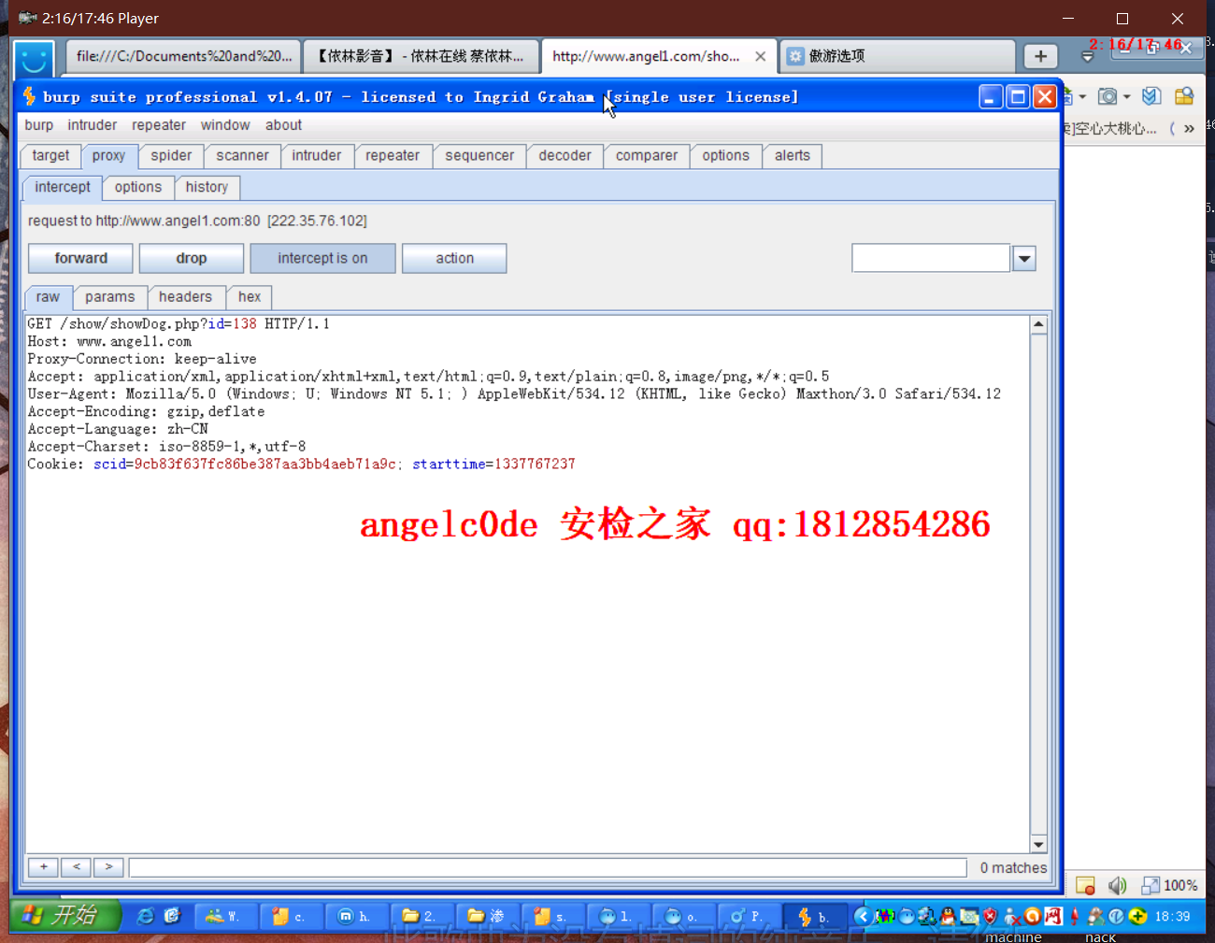Switch request view to params
1215x943 pixels.
[x=110, y=297]
